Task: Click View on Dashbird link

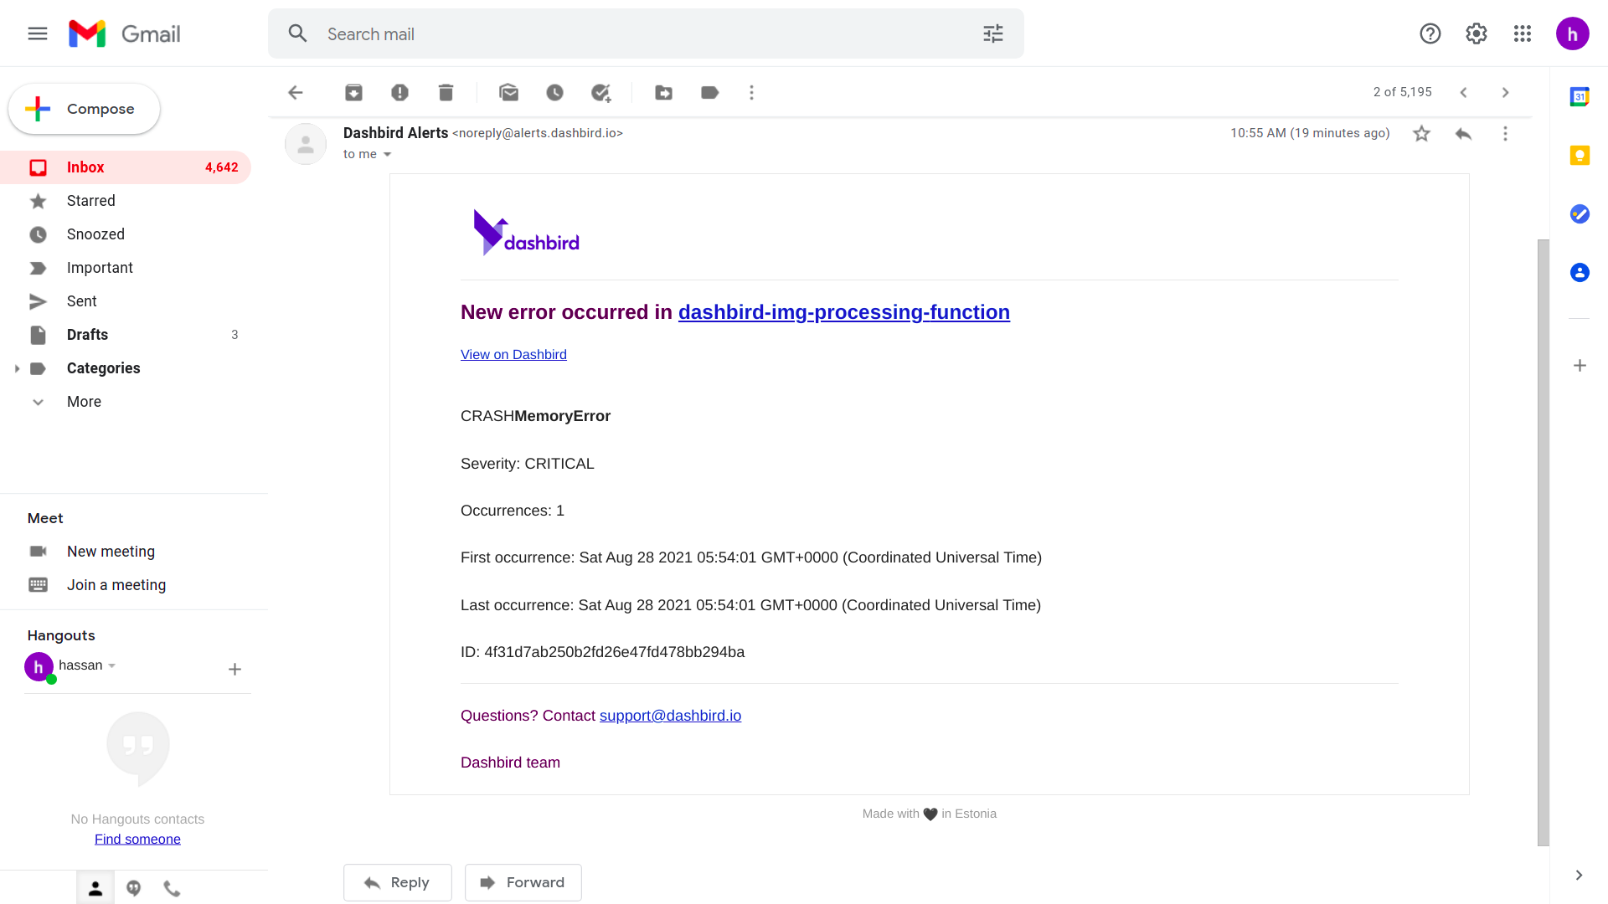Action: pyautogui.click(x=513, y=355)
